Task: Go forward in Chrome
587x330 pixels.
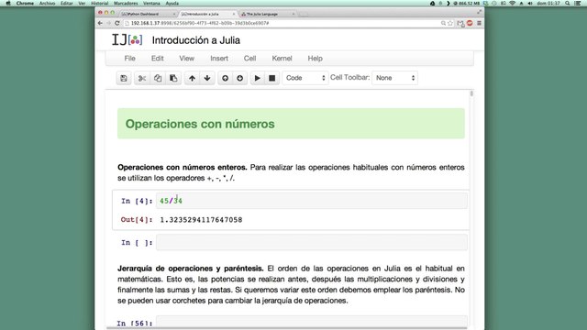Action: click(x=108, y=23)
